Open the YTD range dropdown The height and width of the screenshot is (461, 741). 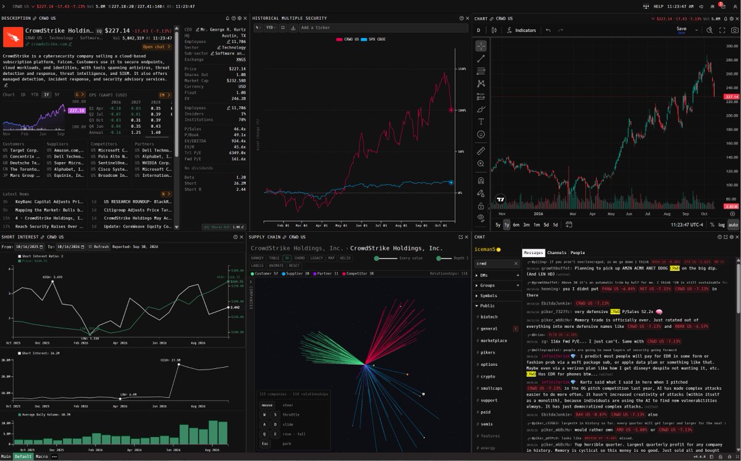[271, 27]
